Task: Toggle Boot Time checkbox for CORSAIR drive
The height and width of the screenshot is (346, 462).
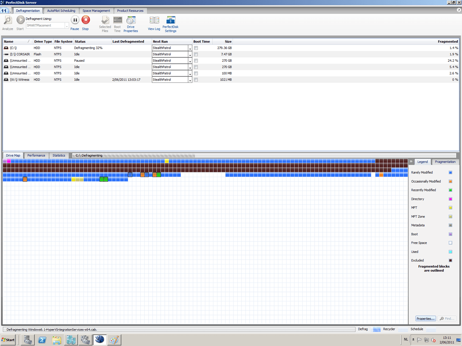Action: [196, 55]
